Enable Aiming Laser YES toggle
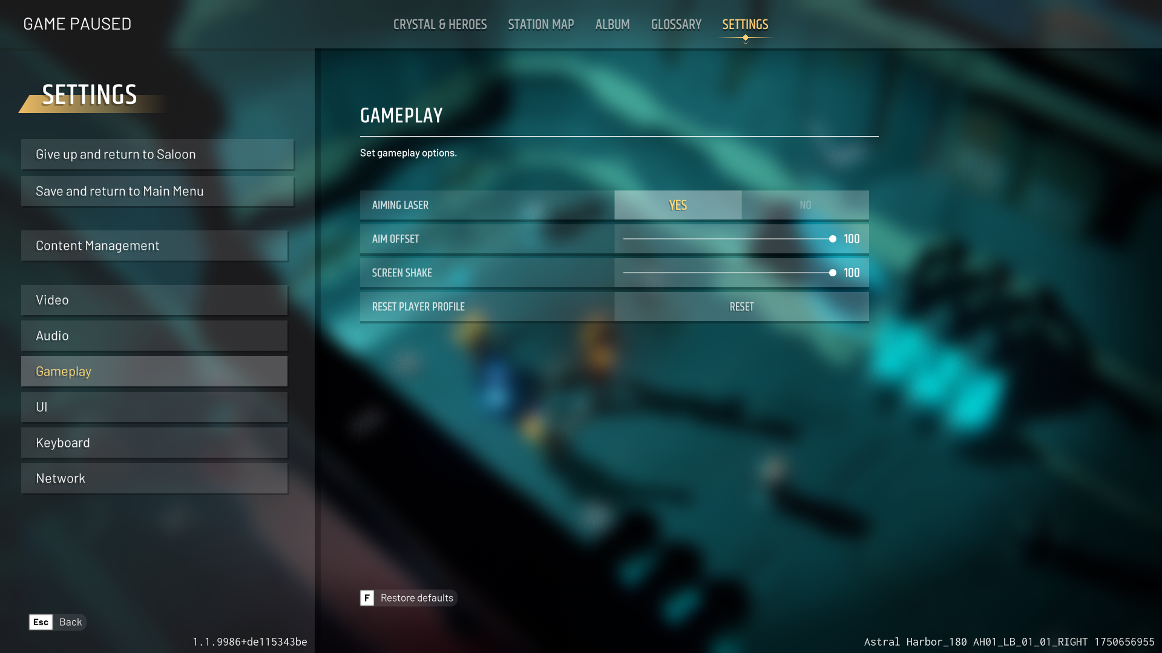 (678, 205)
